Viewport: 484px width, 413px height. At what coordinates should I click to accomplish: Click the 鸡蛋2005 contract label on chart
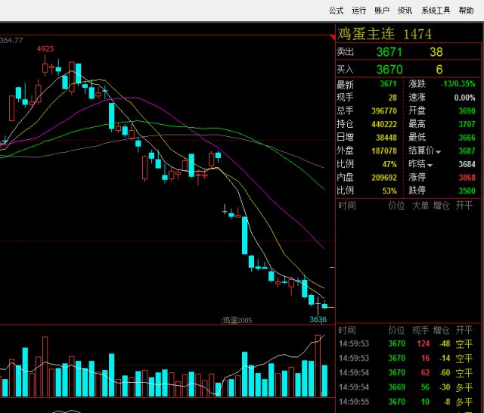237,321
